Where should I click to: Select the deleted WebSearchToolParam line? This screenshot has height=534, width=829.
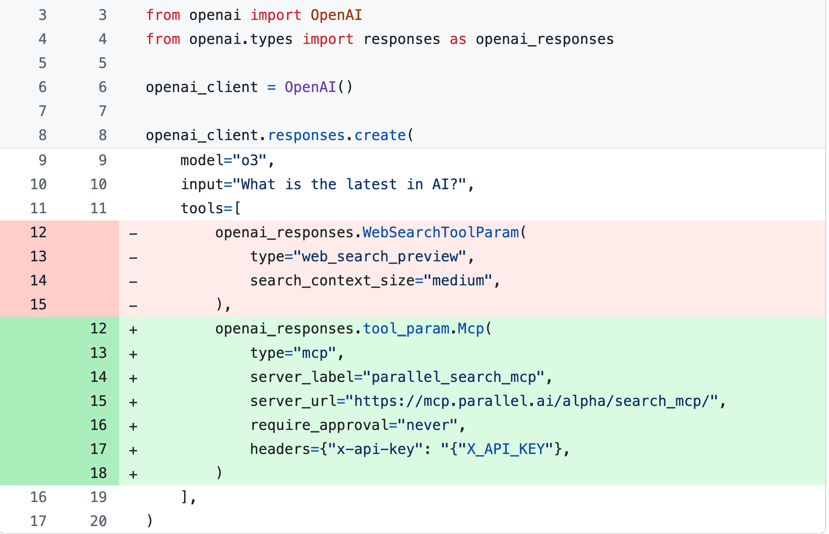(369, 232)
